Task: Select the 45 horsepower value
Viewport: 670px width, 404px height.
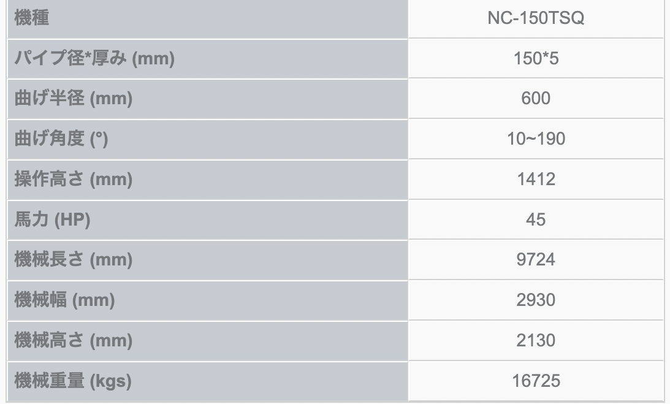Action: coord(536,219)
